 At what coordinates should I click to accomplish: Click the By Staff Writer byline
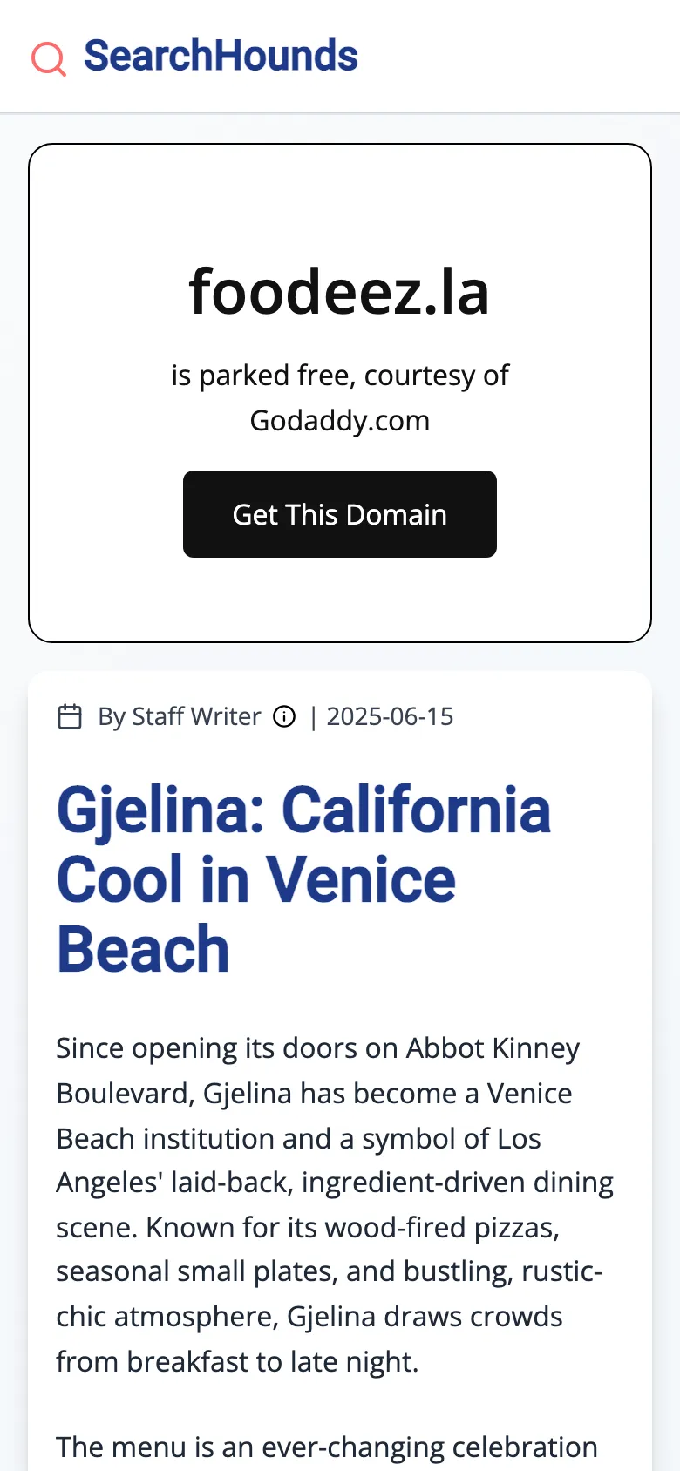179,716
